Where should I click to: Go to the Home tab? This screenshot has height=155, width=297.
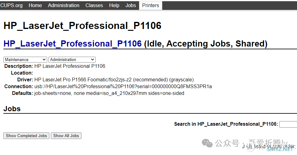35,5
